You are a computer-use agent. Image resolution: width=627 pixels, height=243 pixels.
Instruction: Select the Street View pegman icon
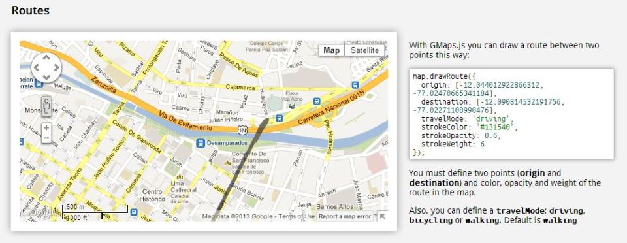(46, 106)
